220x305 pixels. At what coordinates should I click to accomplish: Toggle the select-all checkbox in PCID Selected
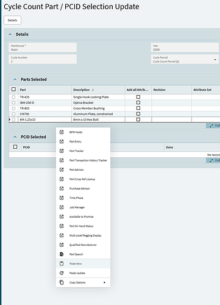[15, 147]
